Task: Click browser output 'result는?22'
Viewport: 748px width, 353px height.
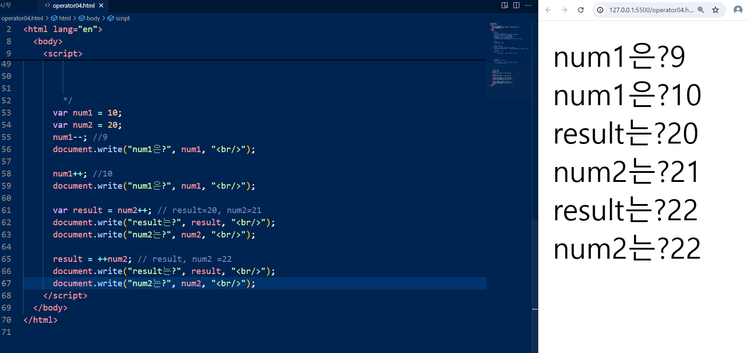Action: [x=626, y=211]
